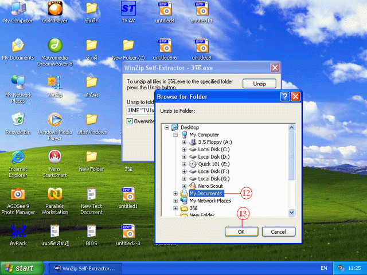The image size is (367, 275).
Task: Close the Browse for Folder dialog
Action: tap(296, 97)
